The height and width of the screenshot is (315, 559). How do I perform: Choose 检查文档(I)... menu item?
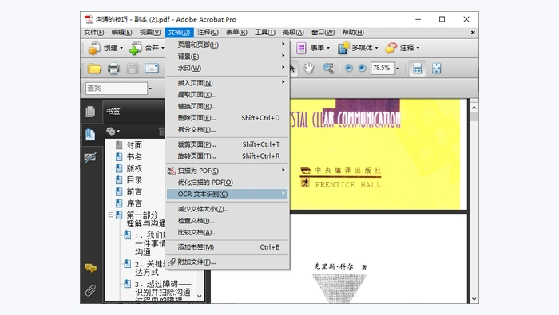(227, 221)
